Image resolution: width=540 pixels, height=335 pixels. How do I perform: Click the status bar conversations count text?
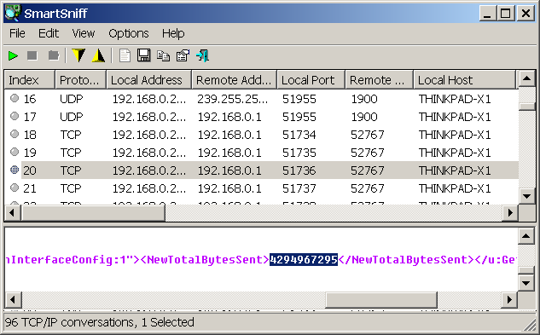click(x=100, y=322)
